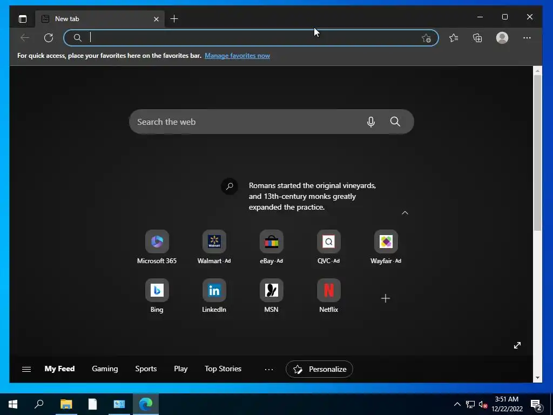Click the Edge taskbar icon
Screen dimensions: 553x415
tap(146, 404)
